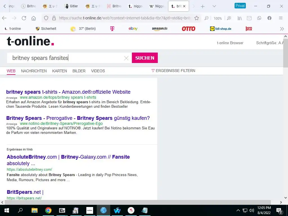Screen dimensions: 288x216
Task: Open the mail envelope toolbar icon
Action: tap(249, 18)
